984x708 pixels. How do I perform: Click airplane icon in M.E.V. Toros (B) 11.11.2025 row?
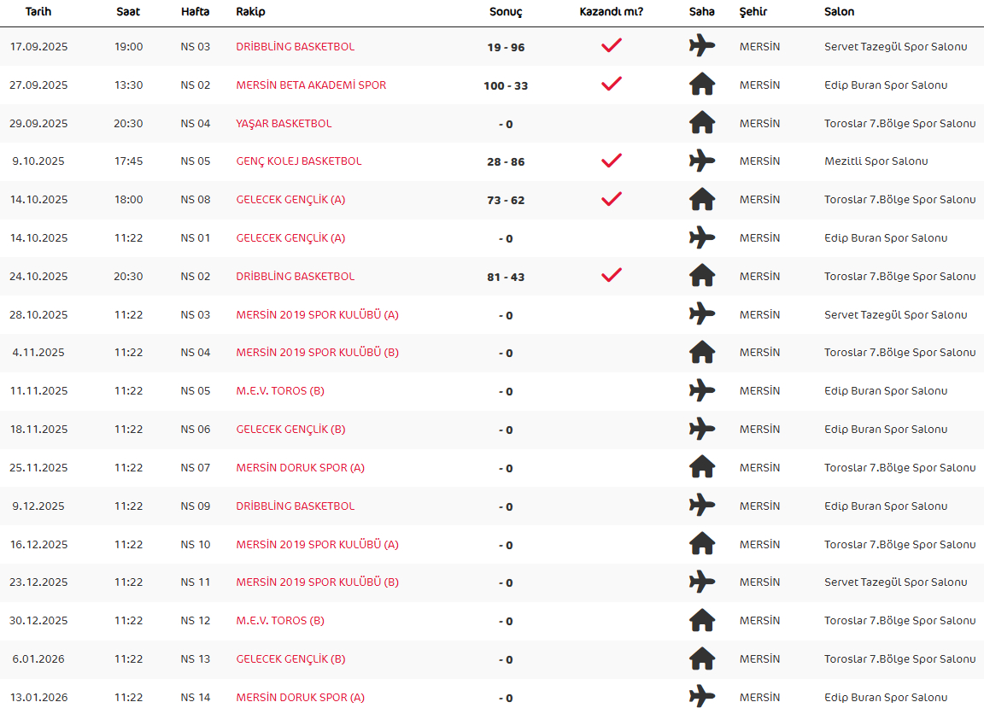[x=701, y=390]
